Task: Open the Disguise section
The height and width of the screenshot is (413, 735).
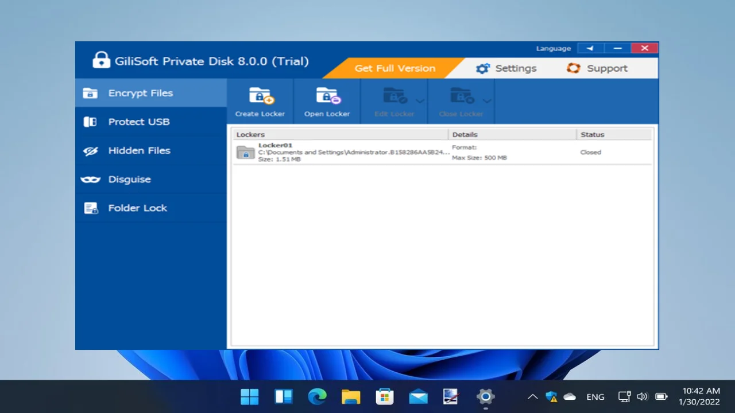Action: 151,179
